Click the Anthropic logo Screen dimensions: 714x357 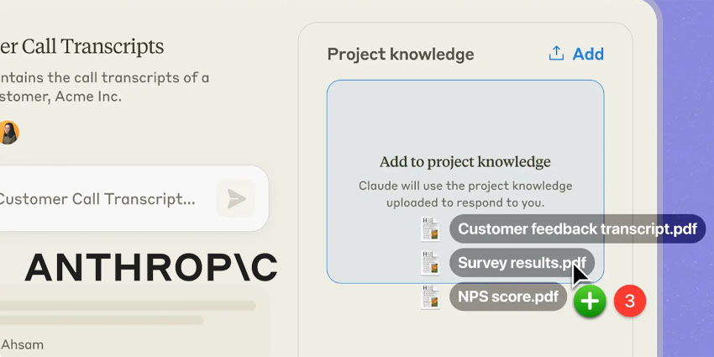pos(150,267)
